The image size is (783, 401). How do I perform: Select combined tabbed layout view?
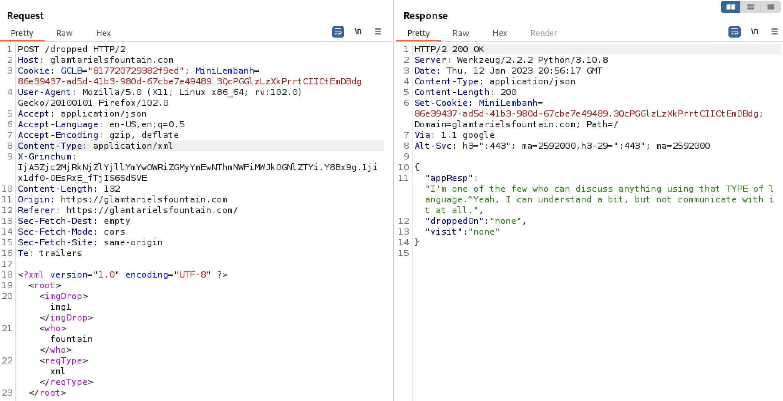click(x=771, y=7)
